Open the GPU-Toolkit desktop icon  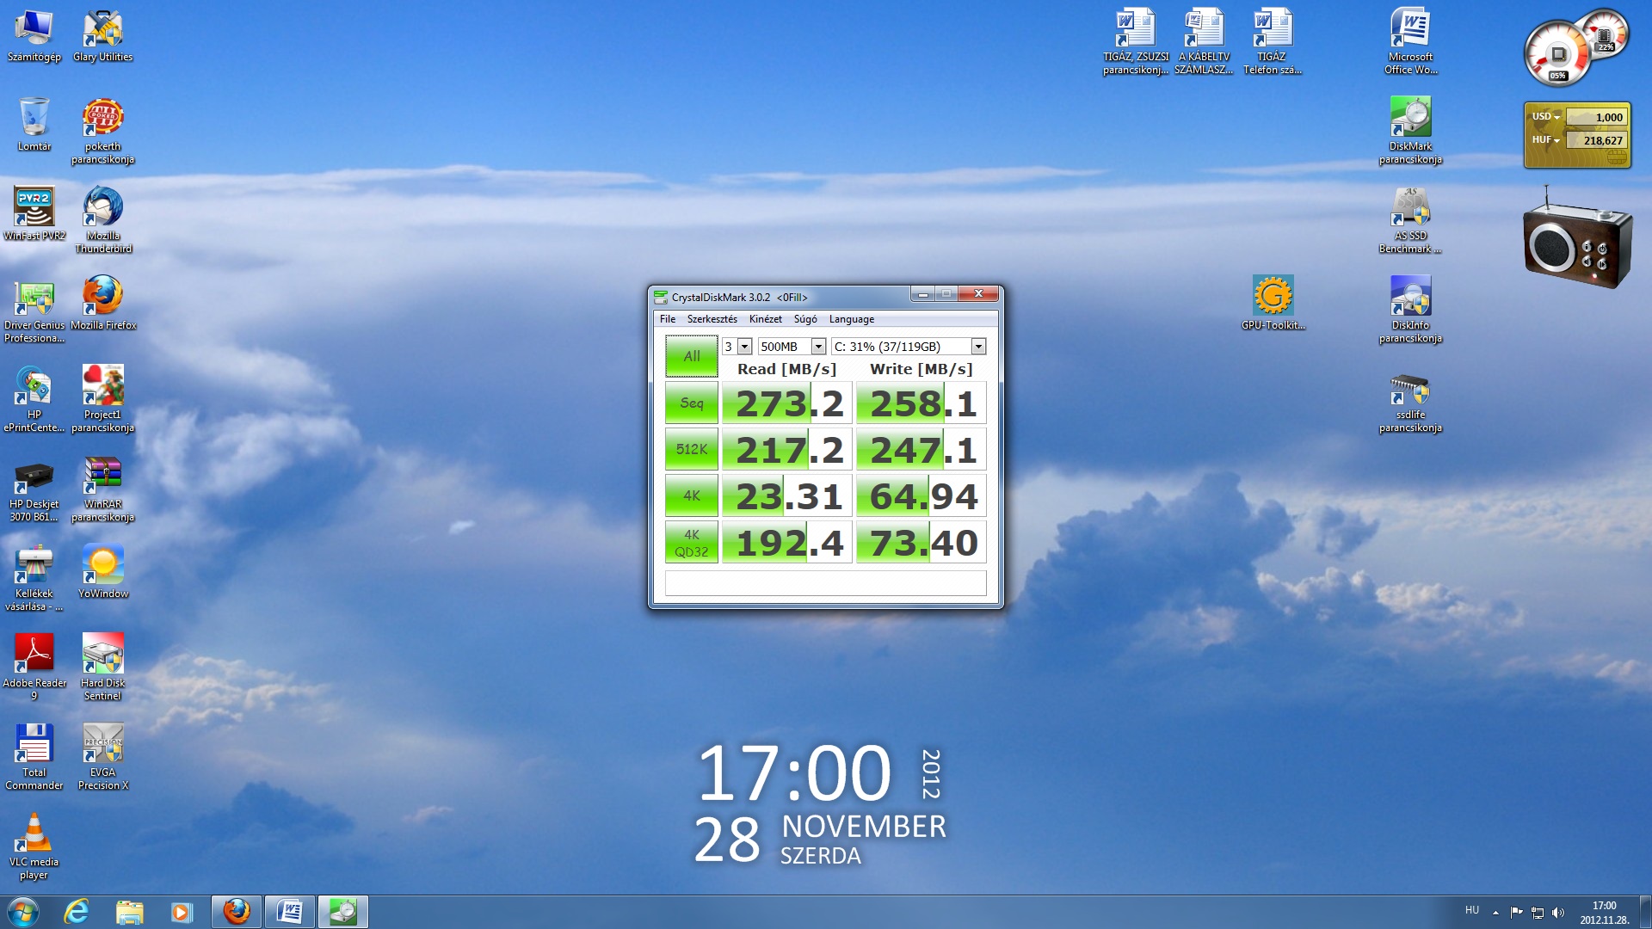pos(1273,298)
